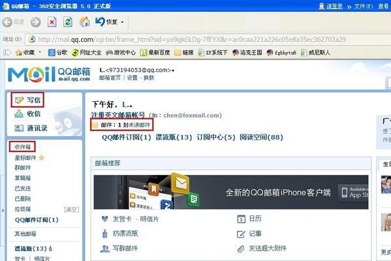Click the Stop loading red X icon
The image size is (391, 261).
52,22
